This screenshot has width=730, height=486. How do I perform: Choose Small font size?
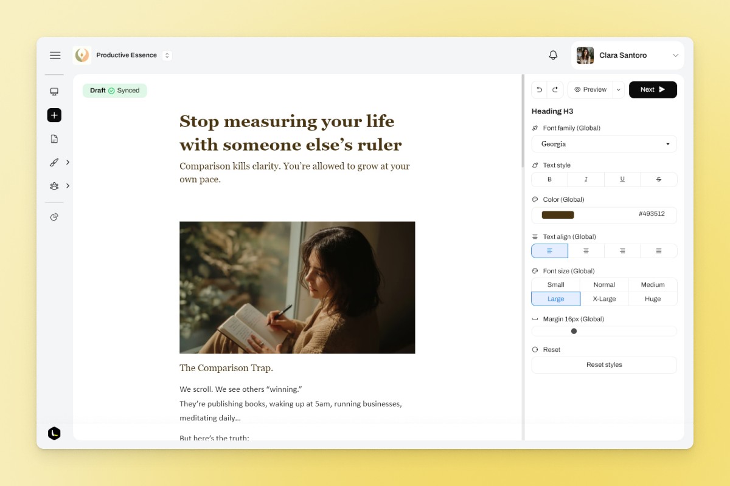coord(556,284)
